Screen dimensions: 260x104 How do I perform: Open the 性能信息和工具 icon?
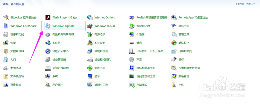click(132, 76)
